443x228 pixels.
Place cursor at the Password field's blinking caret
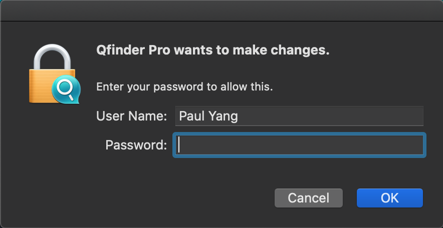pyautogui.click(x=179, y=145)
